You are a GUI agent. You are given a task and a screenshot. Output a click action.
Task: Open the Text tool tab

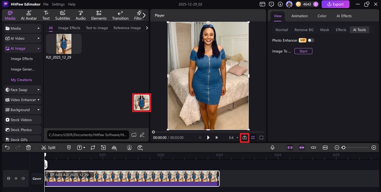click(x=46, y=16)
